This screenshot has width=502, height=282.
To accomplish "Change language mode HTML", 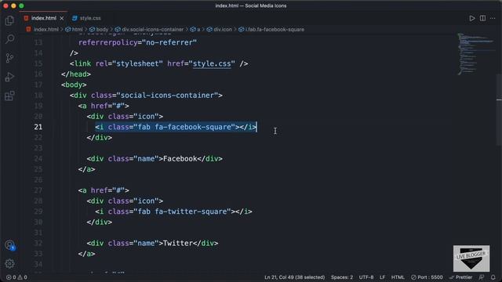I will pyautogui.click(x=398, y=277).
